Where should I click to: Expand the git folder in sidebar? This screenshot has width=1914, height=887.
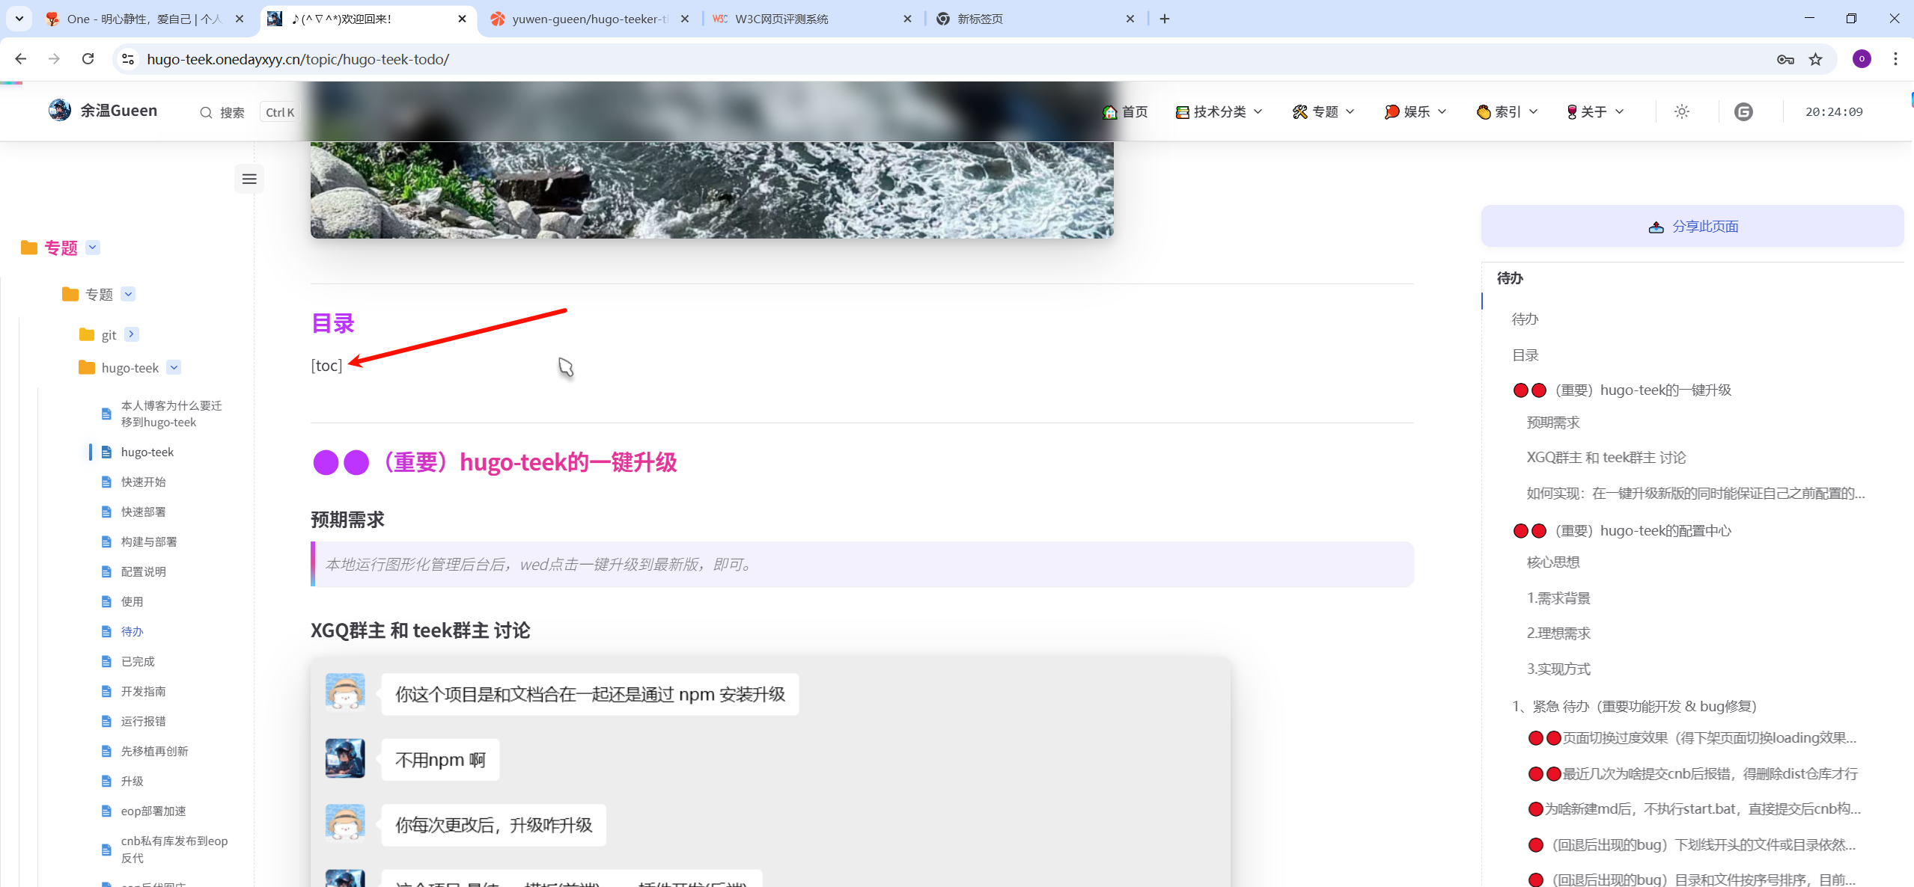tap(132, 334)
